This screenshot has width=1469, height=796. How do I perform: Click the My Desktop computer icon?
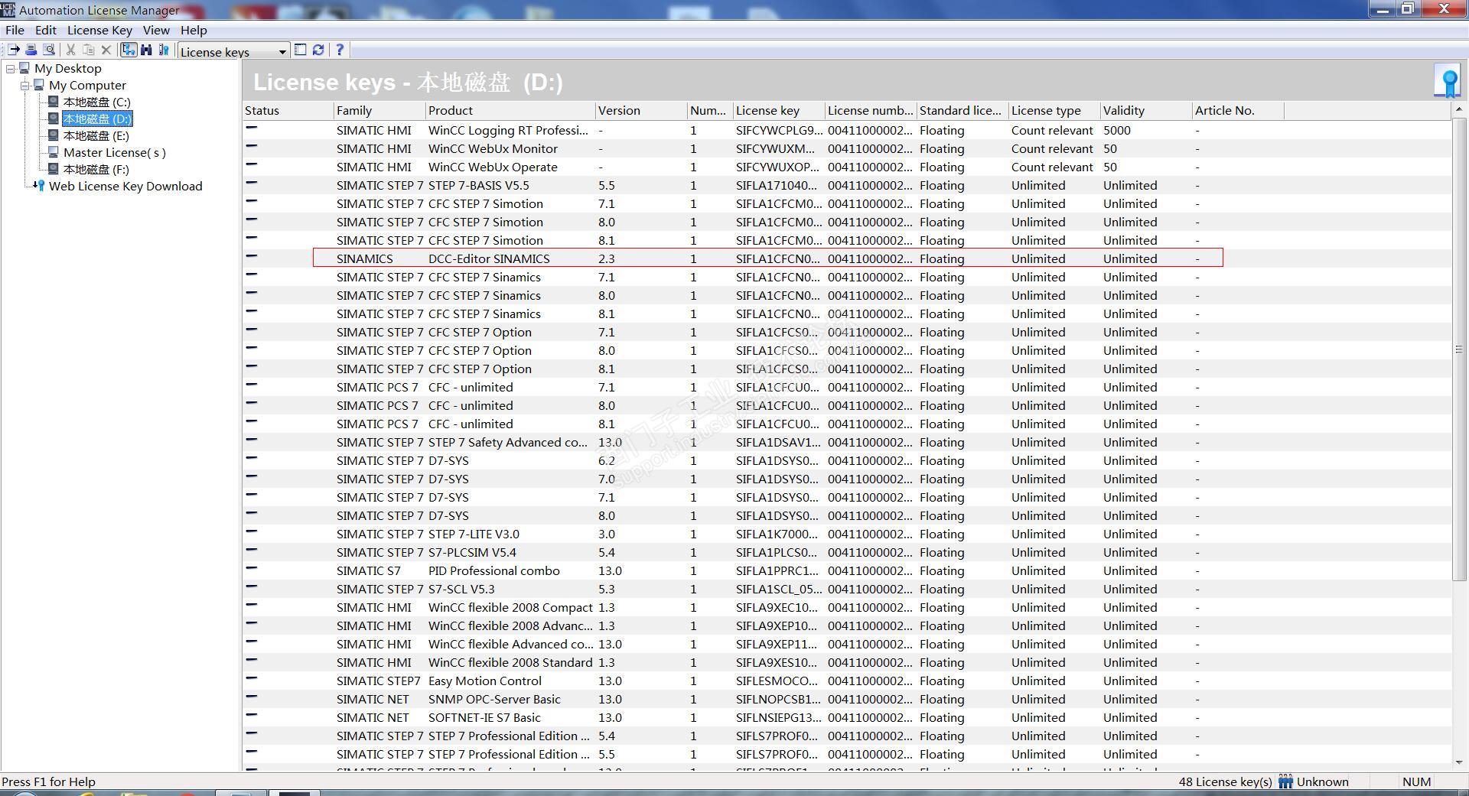click(x=24, y=68)
